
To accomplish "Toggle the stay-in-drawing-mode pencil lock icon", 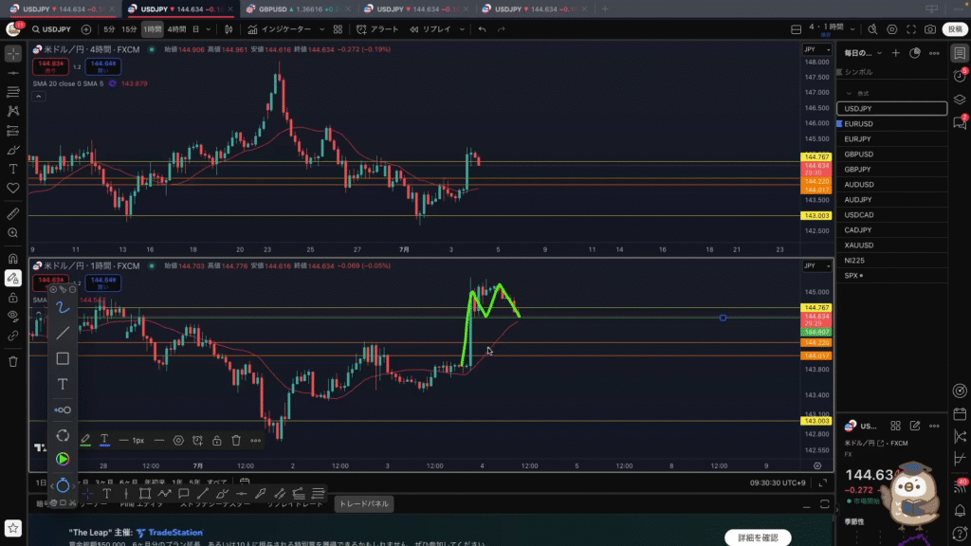I will click(x=13, y=278).
